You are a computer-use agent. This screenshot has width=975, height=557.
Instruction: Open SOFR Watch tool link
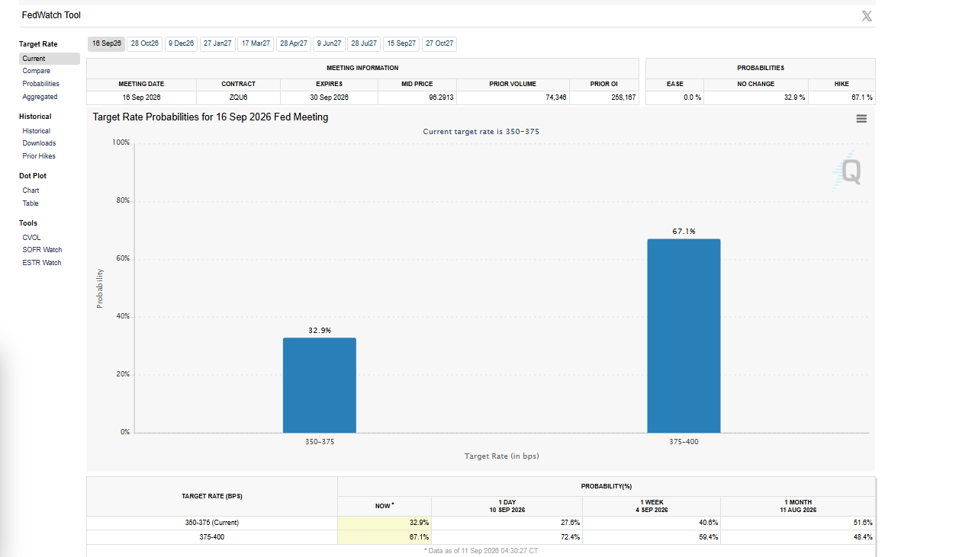click(42, 250)
